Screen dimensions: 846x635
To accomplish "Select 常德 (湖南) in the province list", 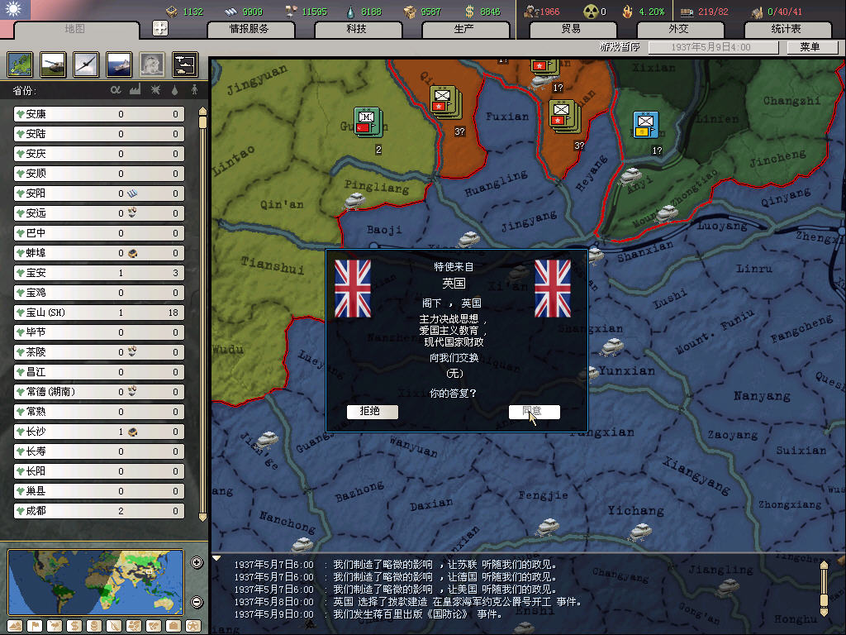I will 99,391.
